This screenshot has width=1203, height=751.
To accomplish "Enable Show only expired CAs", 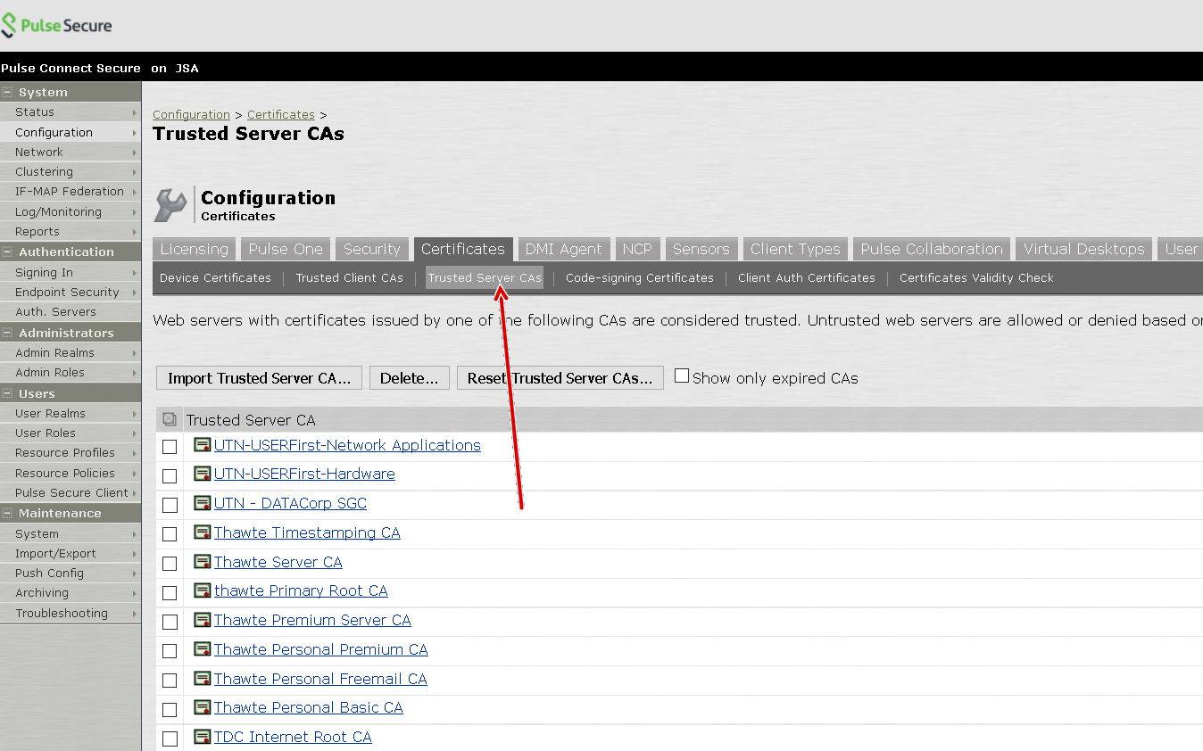I will tap(682, 376).
